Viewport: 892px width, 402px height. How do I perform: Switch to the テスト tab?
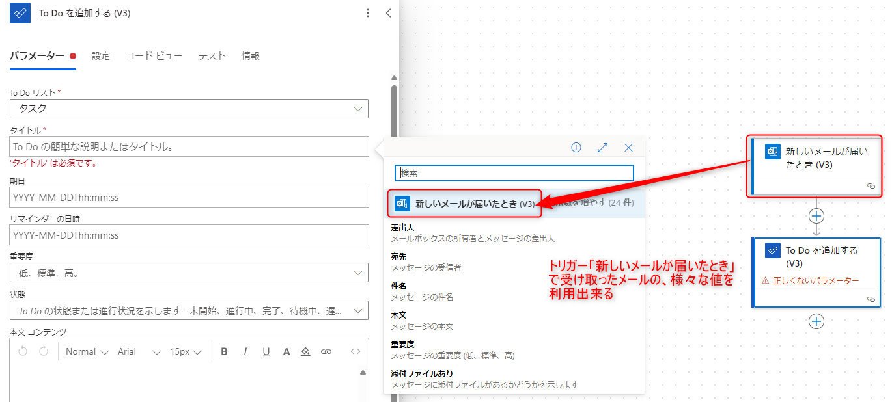pyautogui.click(x=212, y=56)
